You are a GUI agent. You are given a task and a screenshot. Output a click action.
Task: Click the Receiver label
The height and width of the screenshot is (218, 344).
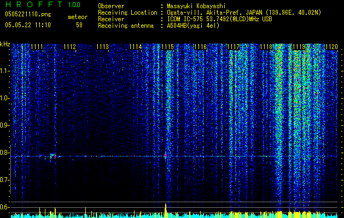111,19
